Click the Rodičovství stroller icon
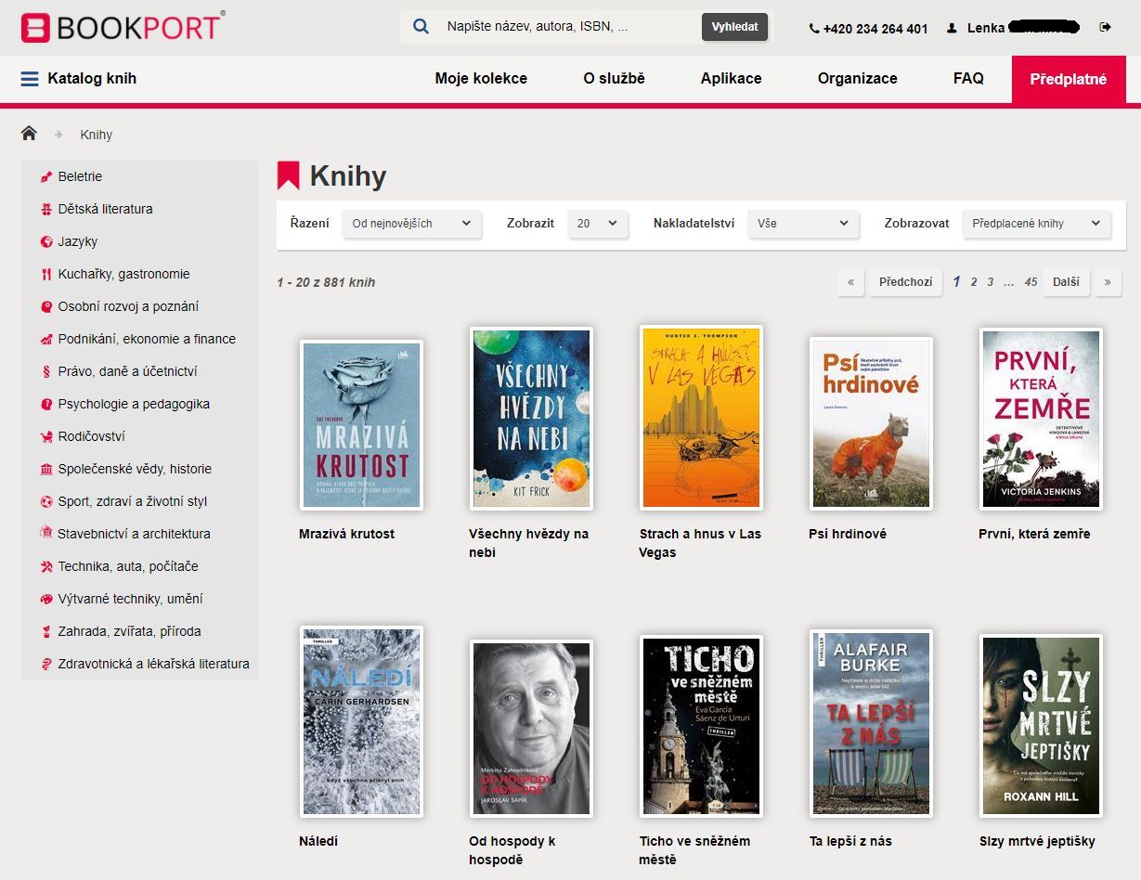 (x=46, y=436)
